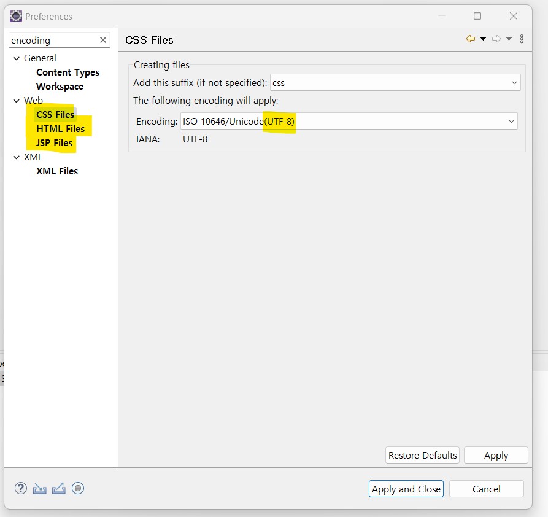Clear the encoding filter text
Screen dimensions: 548x517
pos(102,40)
